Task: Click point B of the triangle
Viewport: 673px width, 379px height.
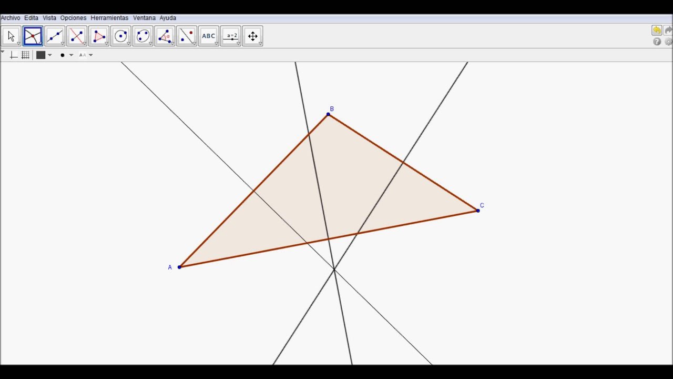Action: (x=328, y=114)
